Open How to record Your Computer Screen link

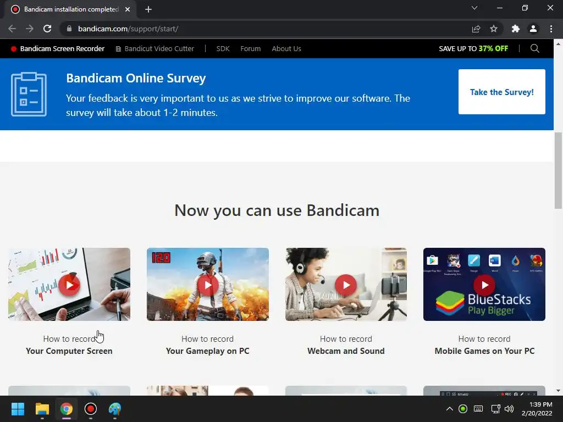coord(69,345)
